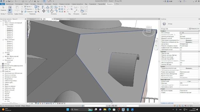Click the Save icon in quick access toolbar
This screenshot has width=200, height=112.
click(9, 1)
